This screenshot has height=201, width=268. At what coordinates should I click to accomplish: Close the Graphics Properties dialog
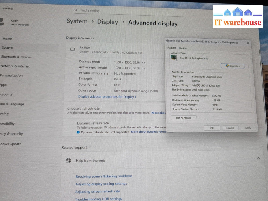click(x=248, y=43)
